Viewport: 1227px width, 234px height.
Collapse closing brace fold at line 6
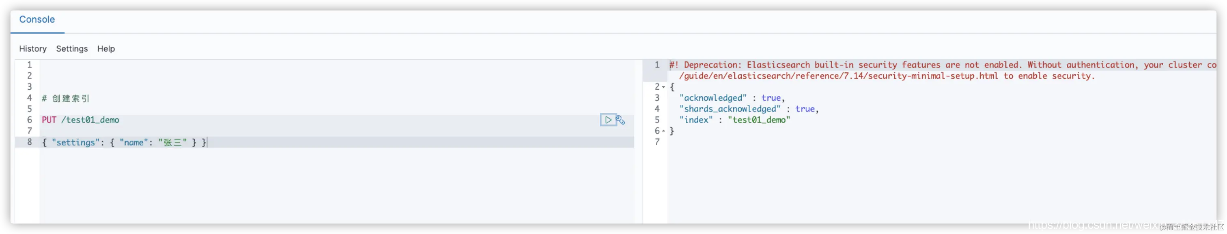pos(663,131)
